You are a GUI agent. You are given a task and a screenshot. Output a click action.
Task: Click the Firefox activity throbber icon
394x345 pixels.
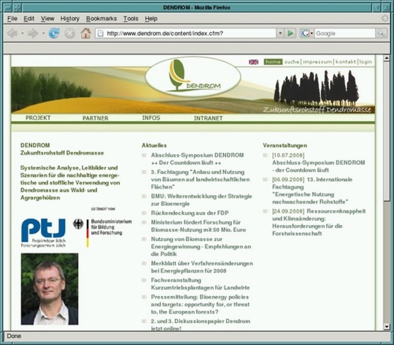[x=385, y=18]
